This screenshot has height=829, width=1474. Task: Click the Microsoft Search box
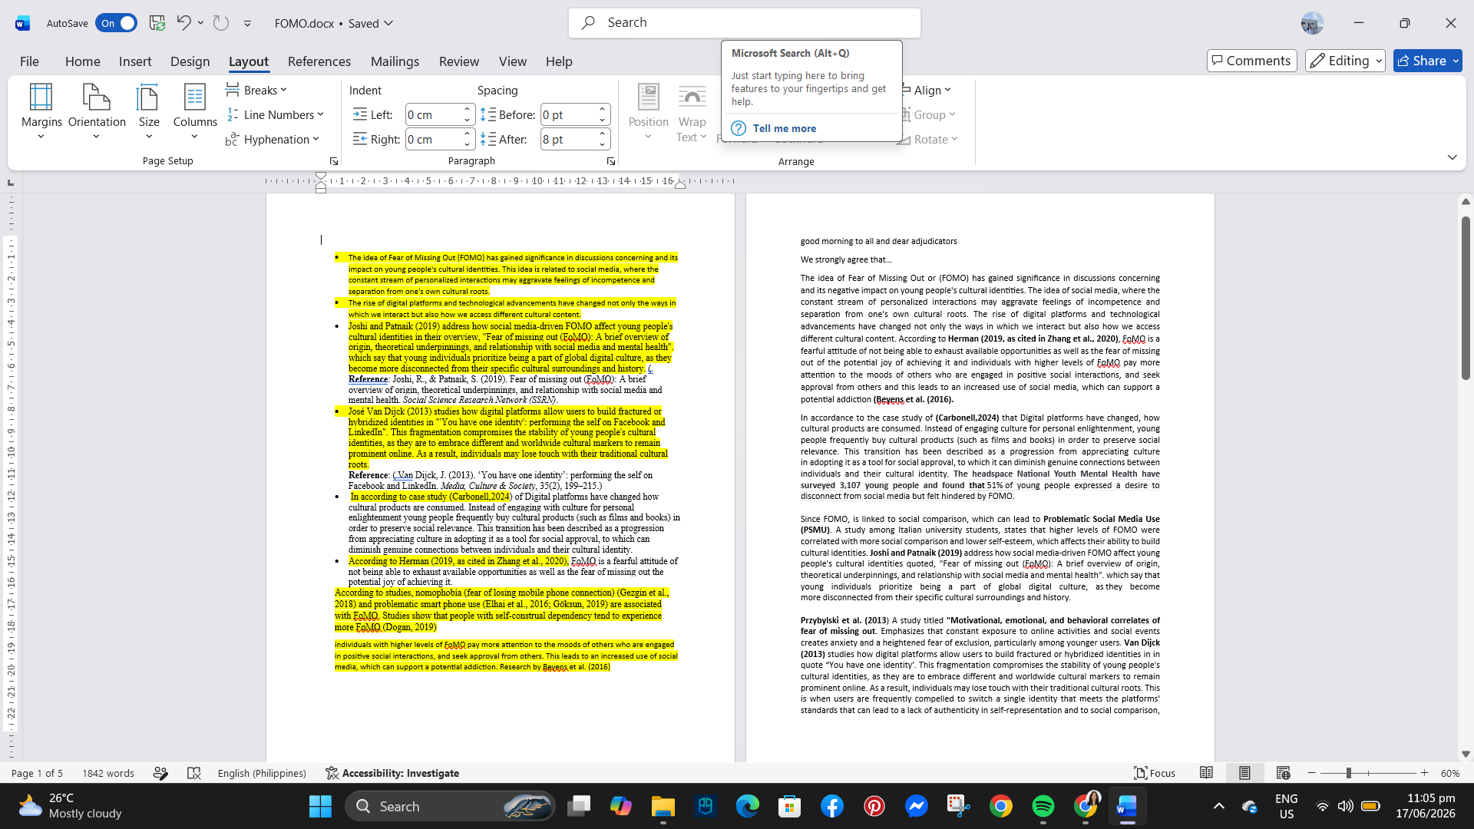745,23
